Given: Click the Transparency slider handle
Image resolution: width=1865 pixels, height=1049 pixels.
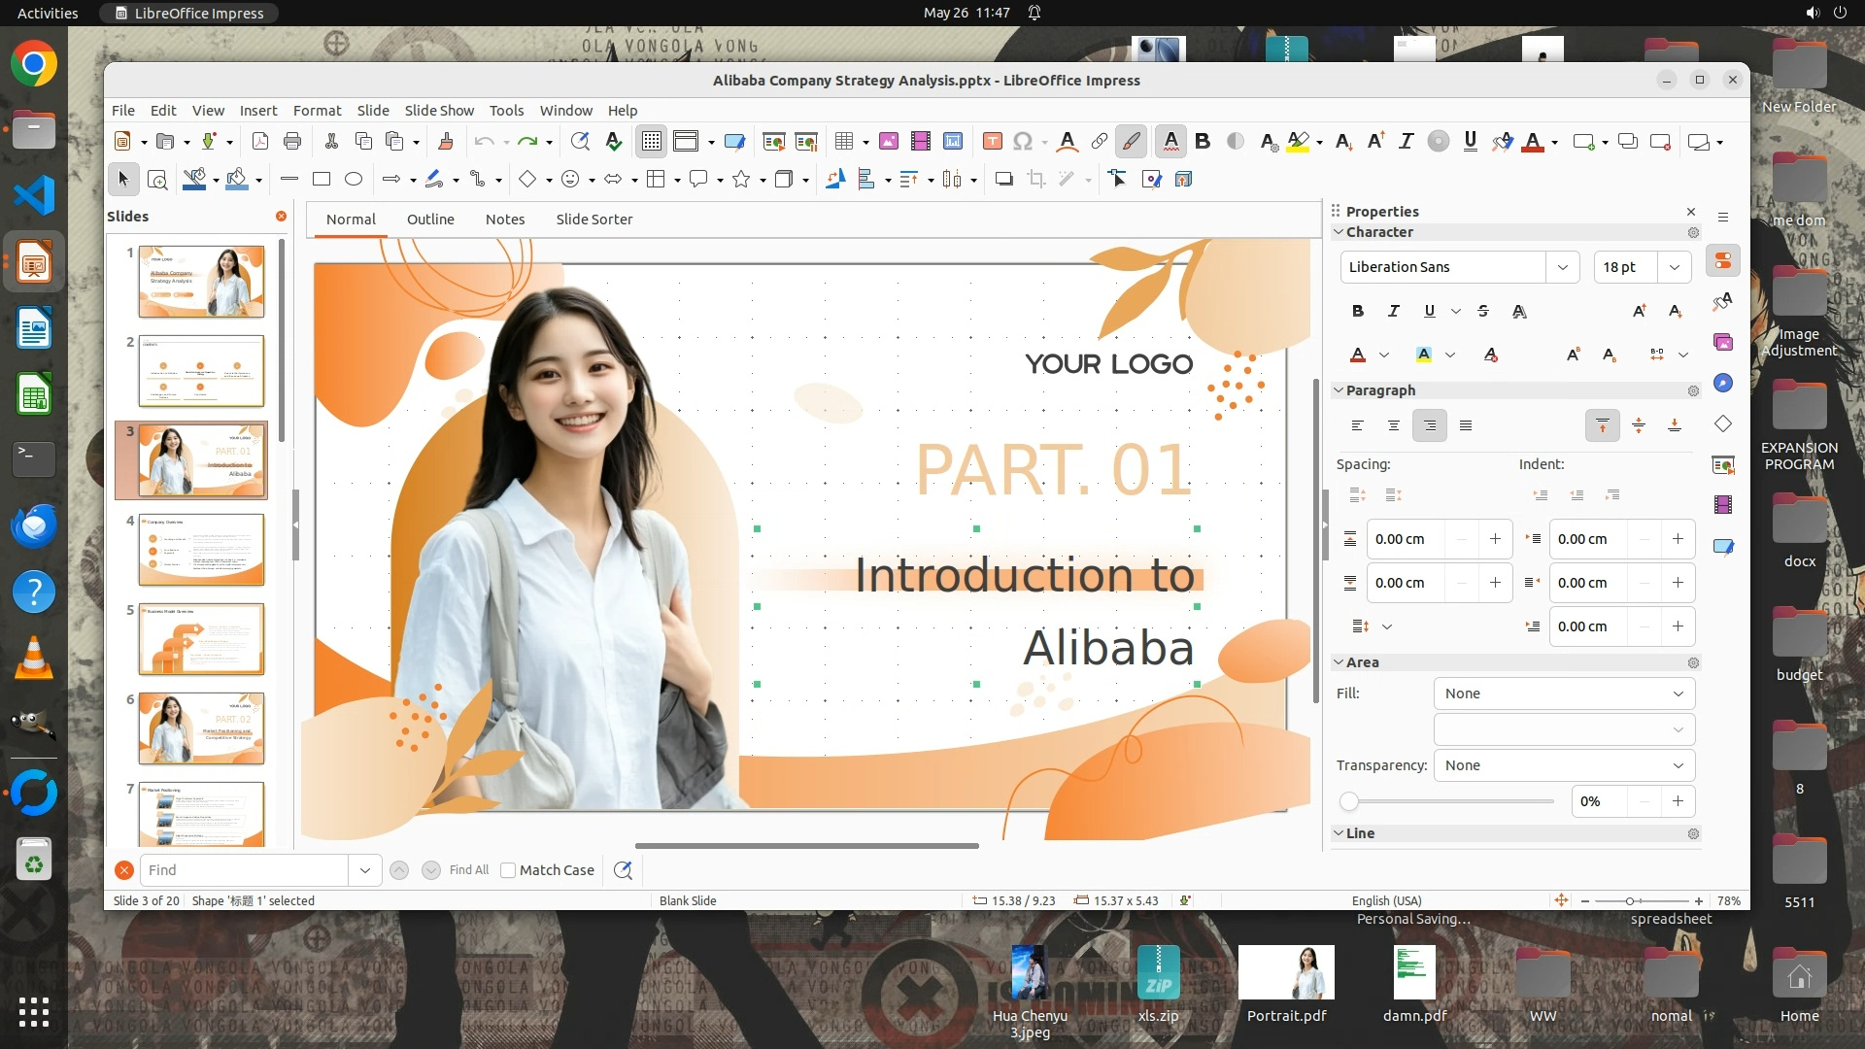Looking at the screenshot, I should [x=1349, y=801].
